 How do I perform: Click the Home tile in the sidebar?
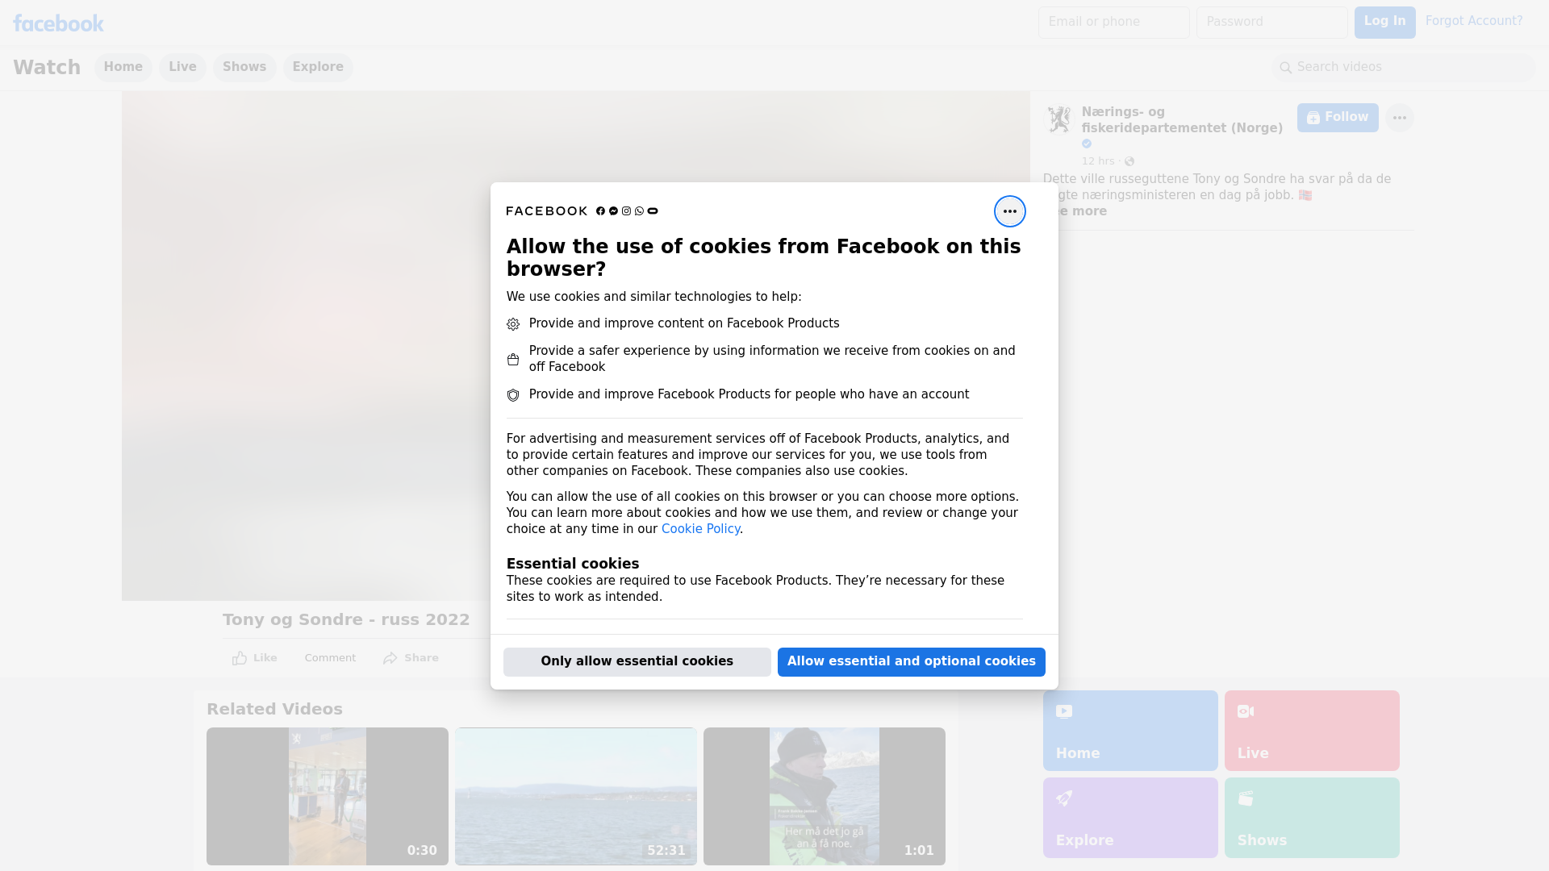(x=1129, y=731)
